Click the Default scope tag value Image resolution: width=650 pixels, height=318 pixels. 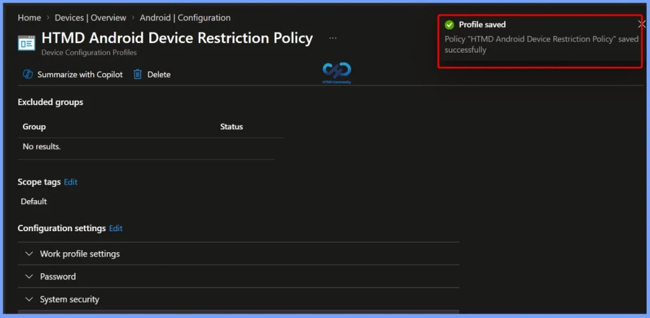[x=34, y=201]
